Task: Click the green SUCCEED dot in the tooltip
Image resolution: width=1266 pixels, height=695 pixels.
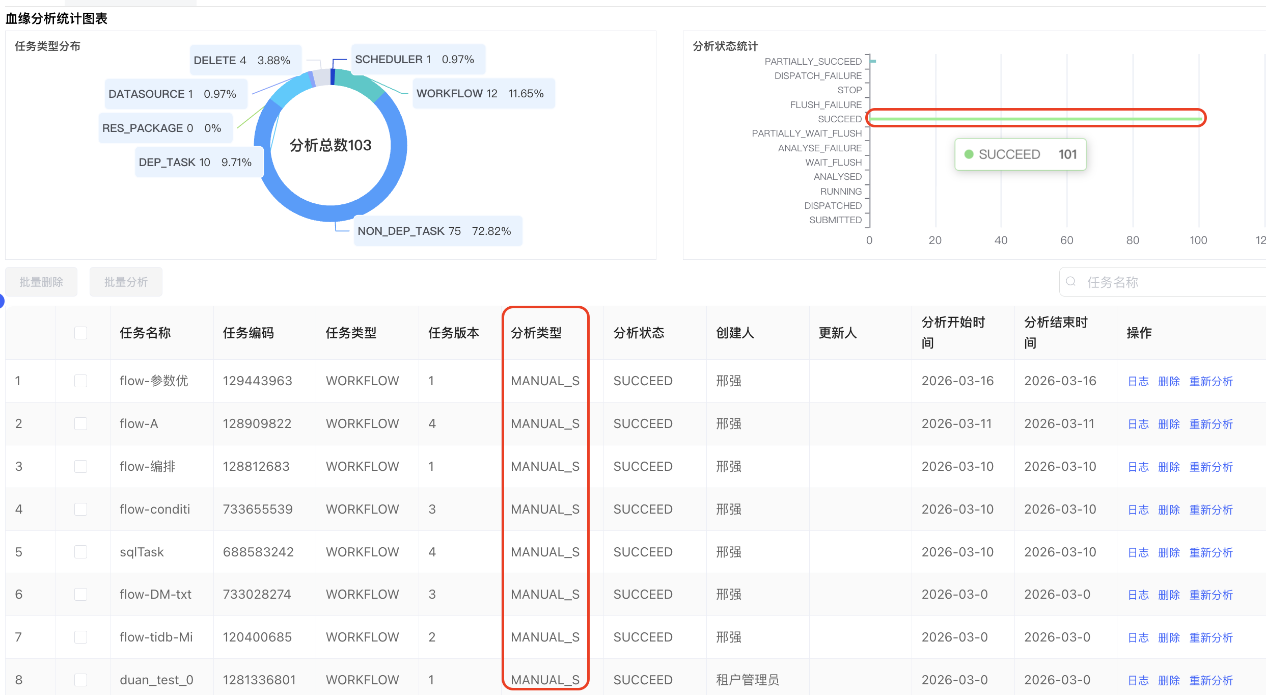Action: pyautogui.click(x=970, y=154)
